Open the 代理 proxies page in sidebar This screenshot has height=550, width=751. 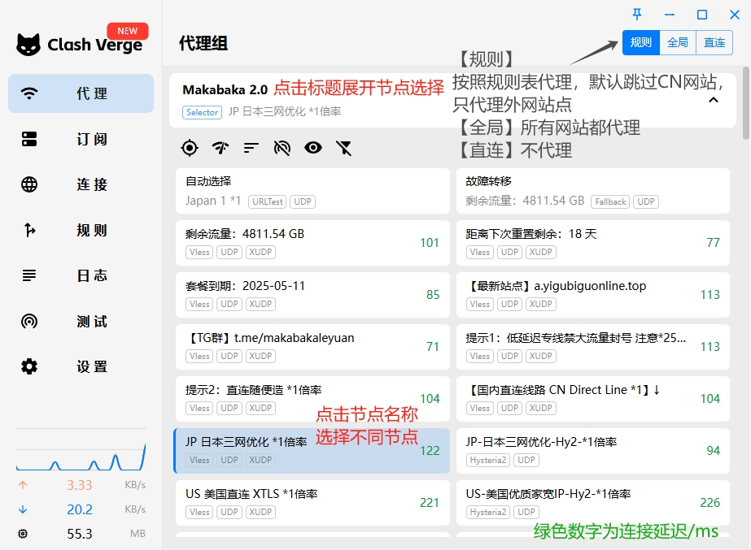pos(81,93)
